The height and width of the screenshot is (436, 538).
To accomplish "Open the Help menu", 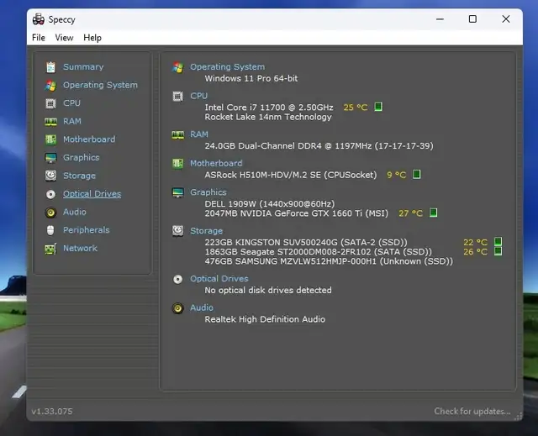I will (x=92, y=37).
